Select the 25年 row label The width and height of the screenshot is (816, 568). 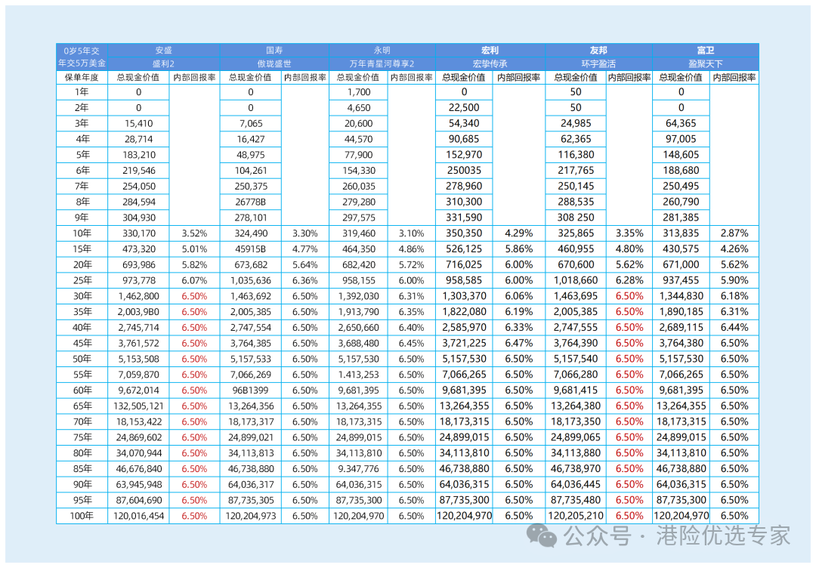[x=82, y=280]
